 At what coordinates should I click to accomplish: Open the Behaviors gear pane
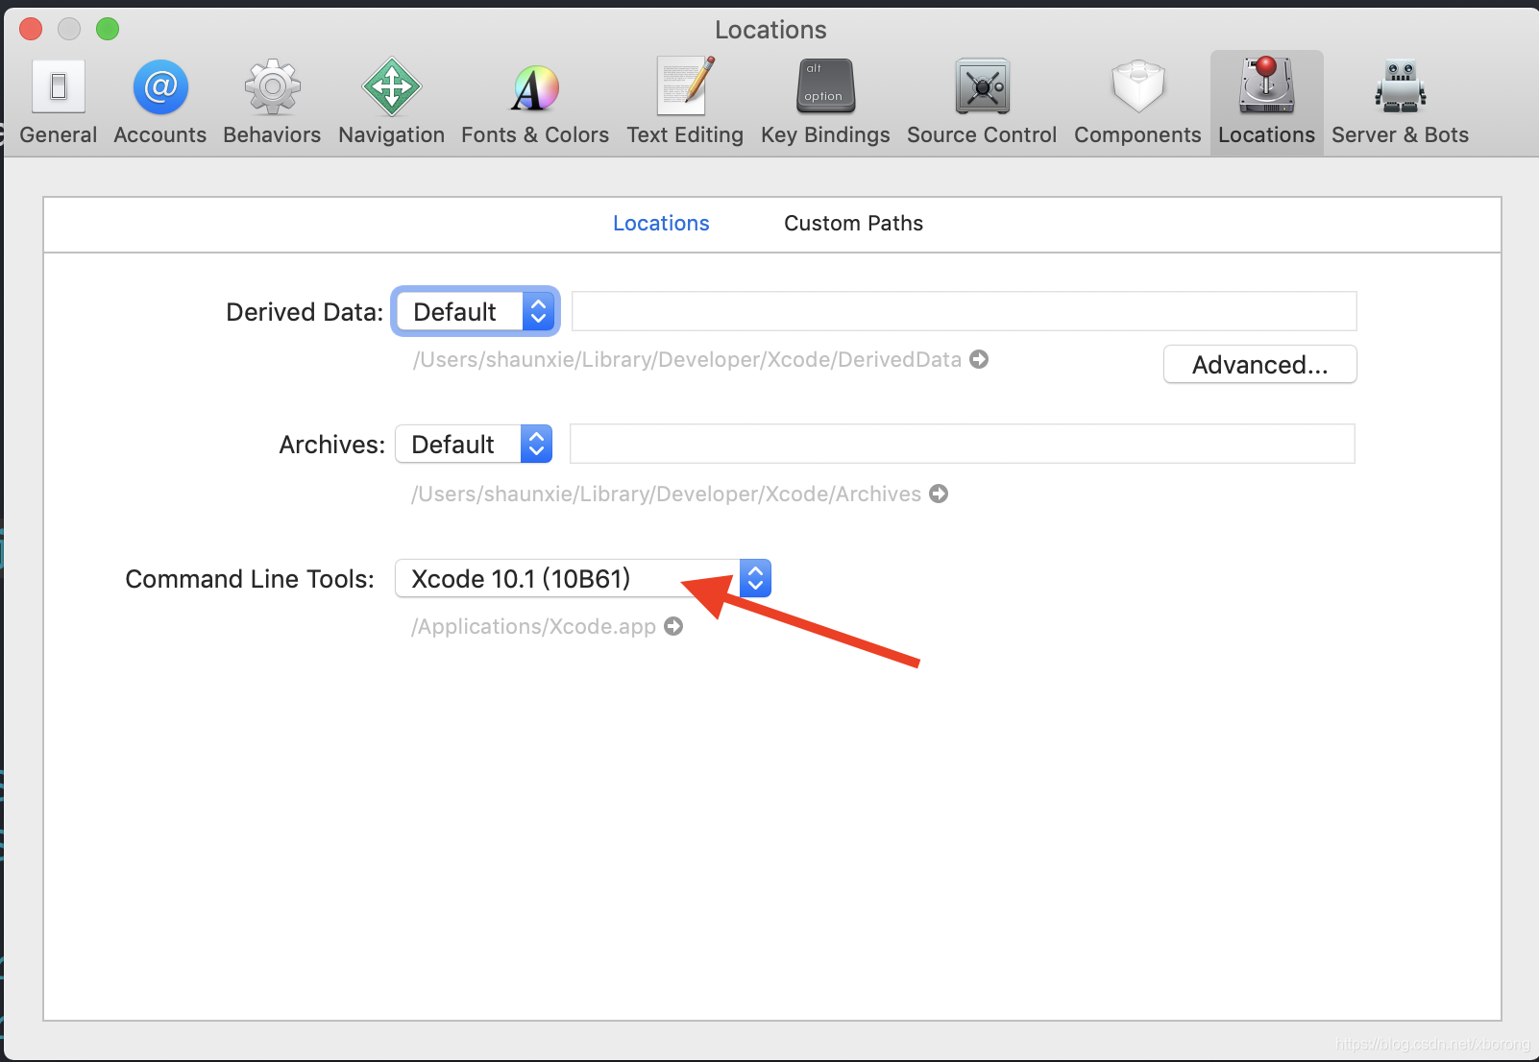pos(272,102)
